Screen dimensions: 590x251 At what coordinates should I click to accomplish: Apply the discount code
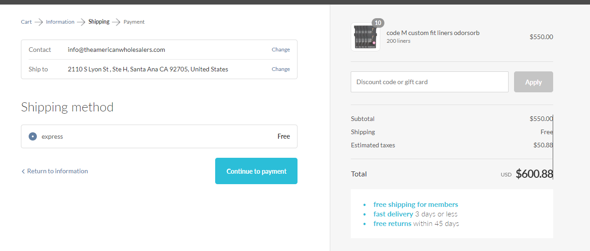point(534,82)
